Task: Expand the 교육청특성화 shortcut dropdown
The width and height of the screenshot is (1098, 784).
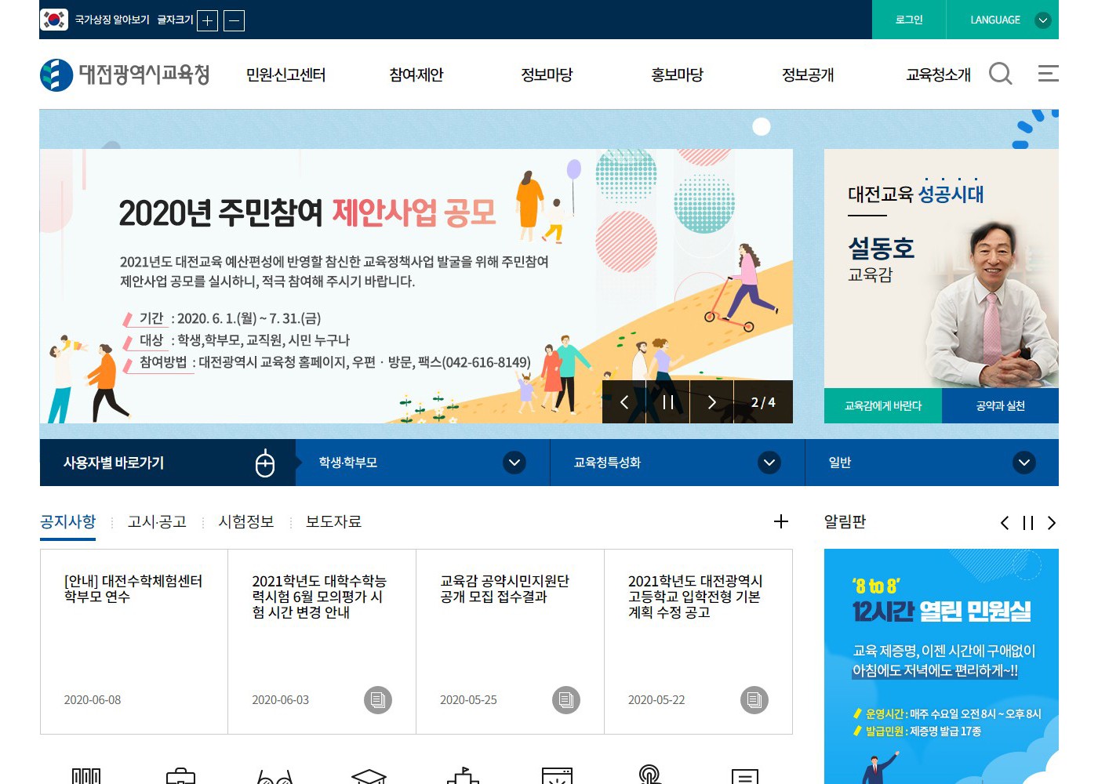Action: click(x=769, y=463)
